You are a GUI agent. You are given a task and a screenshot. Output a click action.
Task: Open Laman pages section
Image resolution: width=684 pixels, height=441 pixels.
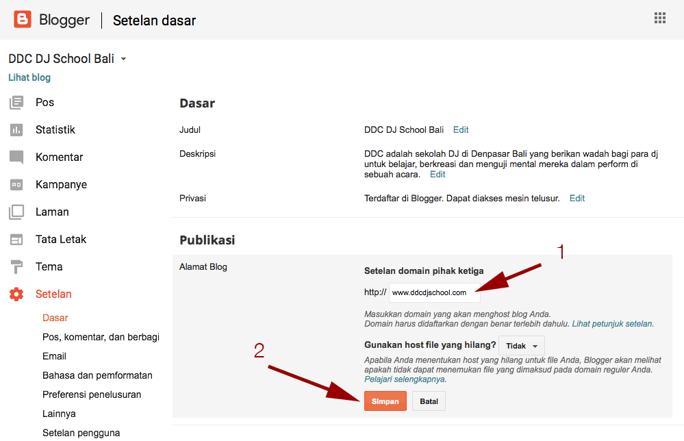(x=52, y=212)
